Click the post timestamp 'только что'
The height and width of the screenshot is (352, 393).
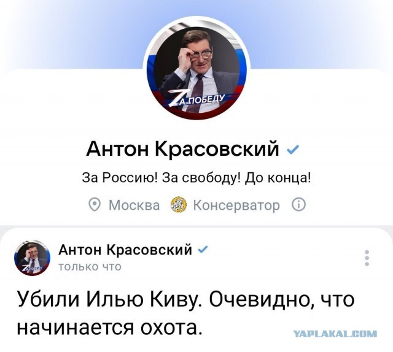90,267
